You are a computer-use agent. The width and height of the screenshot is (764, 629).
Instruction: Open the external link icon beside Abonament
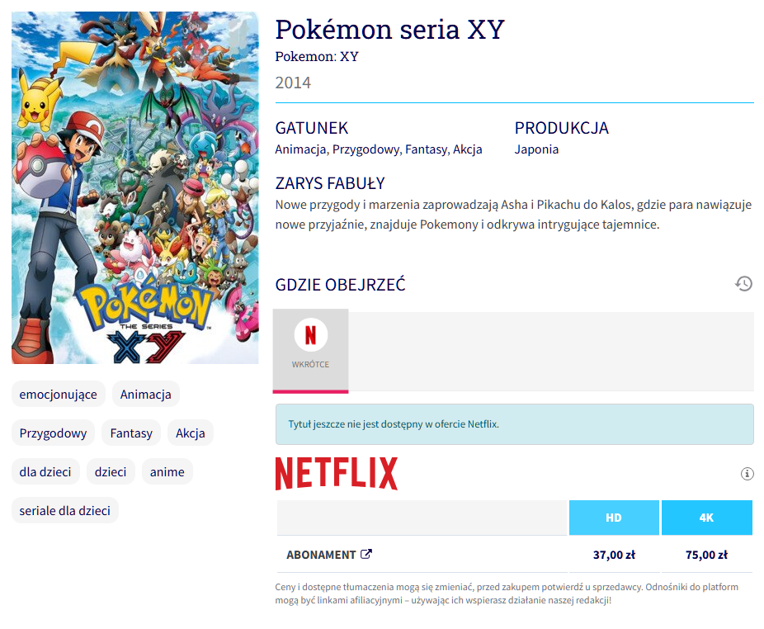pos(366,555)
